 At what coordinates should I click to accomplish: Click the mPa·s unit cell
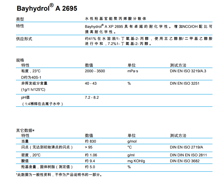[x=133, y=71]
